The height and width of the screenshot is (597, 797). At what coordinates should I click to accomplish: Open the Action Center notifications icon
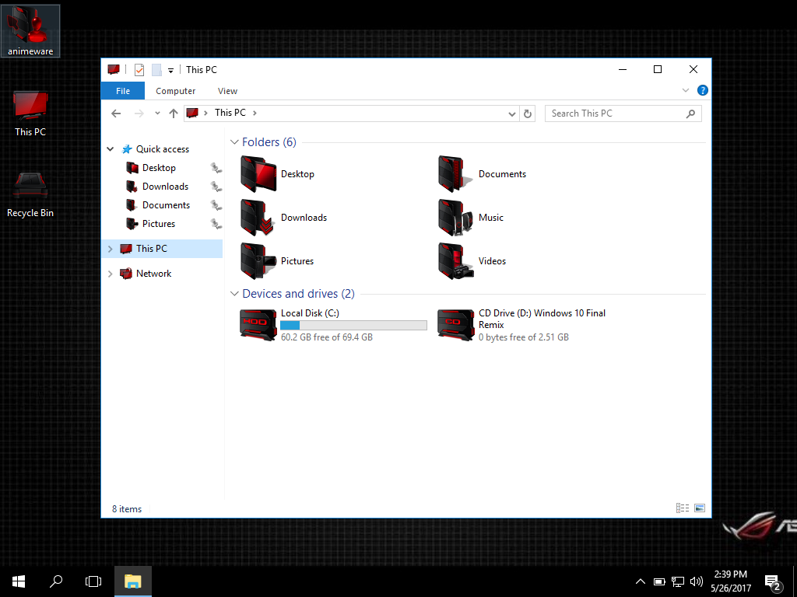pyautogui.click(x=773, y=581)
